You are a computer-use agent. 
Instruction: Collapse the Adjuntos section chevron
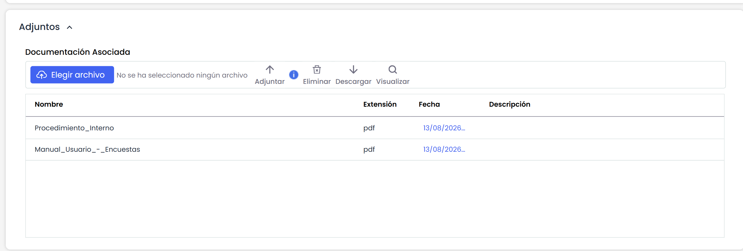69,27
